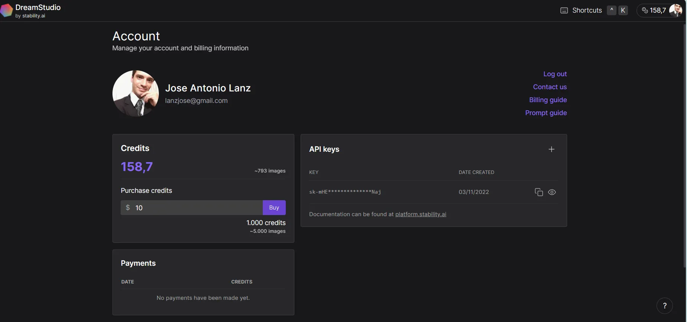Click the DreamStudio logo icon
The height and width of the screenshot is (322, 687).
pos(6,10)
